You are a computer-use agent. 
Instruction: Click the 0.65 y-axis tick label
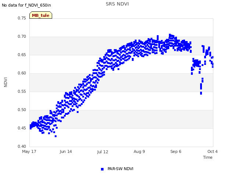pos(22,55)
